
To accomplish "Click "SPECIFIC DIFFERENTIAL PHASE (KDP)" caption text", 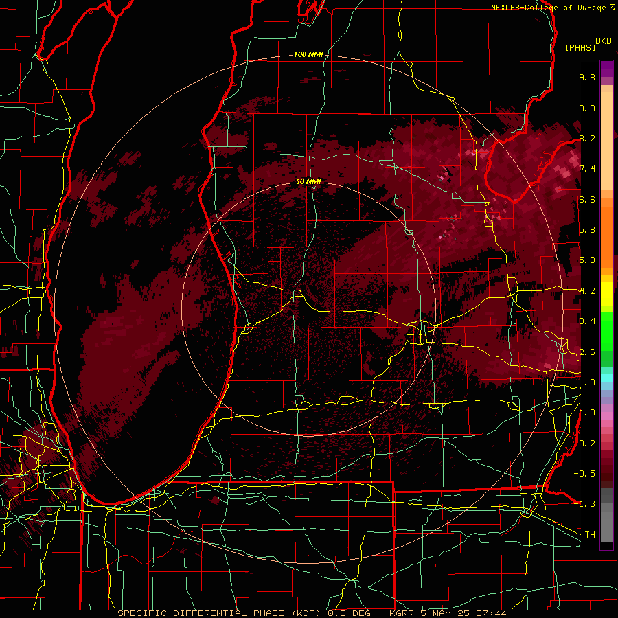I will click(220, 613).
